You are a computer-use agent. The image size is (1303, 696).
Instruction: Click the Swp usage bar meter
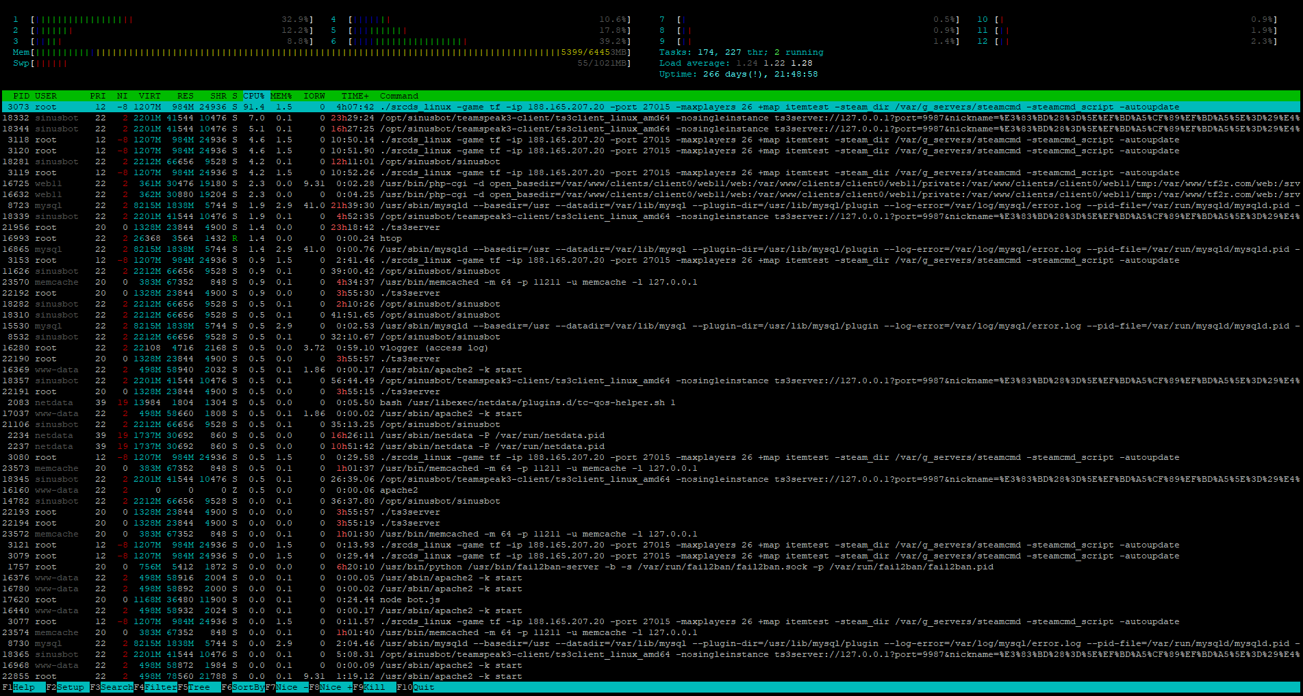(322, 63)
